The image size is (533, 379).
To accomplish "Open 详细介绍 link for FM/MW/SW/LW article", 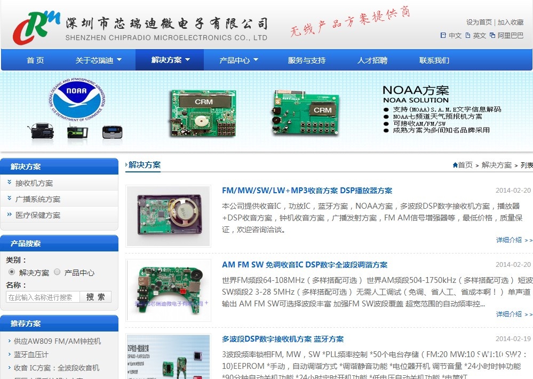I will 514,240.
